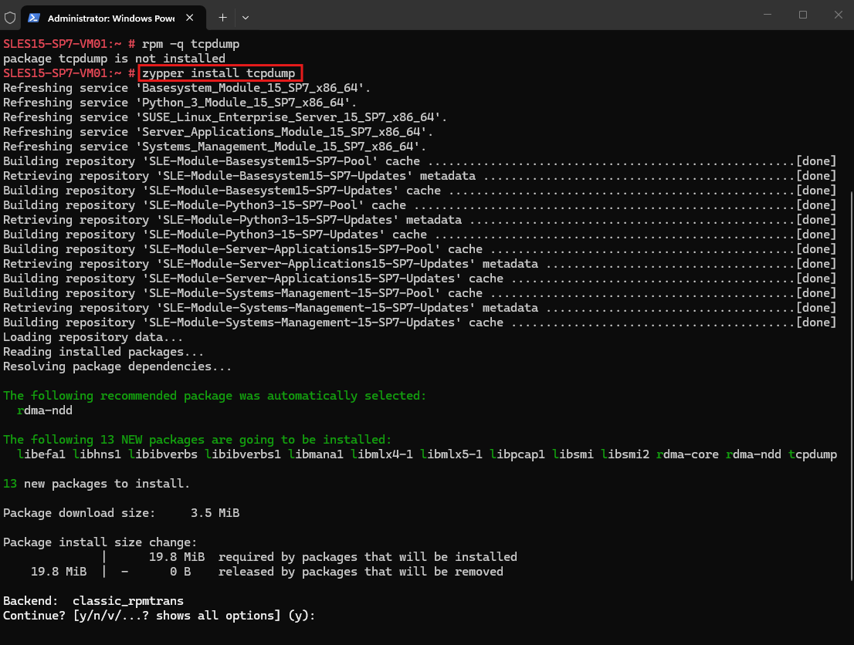The height and width of the screenshot is (645, 854).
Task: Click the Continue? [y/n/v/...] prompt line
Action: tap(159, 616)
